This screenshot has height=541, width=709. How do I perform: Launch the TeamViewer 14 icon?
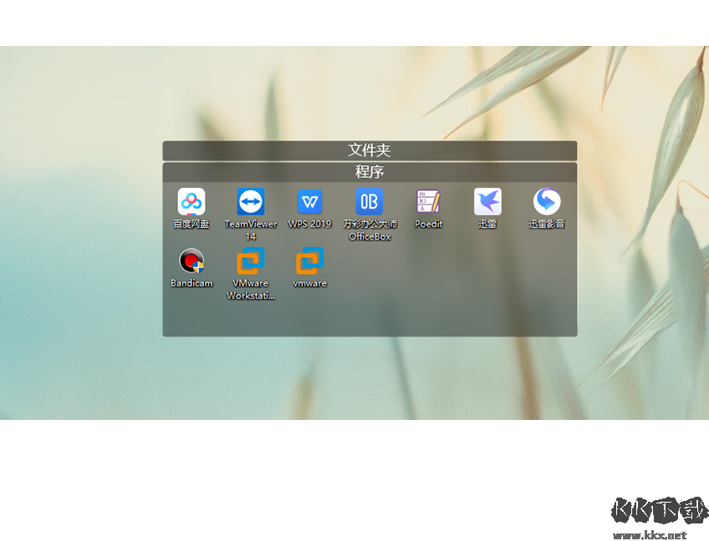pyautogui.click(x=251, y=201)
